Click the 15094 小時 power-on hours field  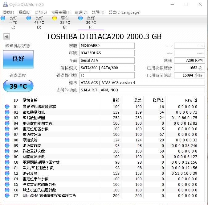coord(189,75)
